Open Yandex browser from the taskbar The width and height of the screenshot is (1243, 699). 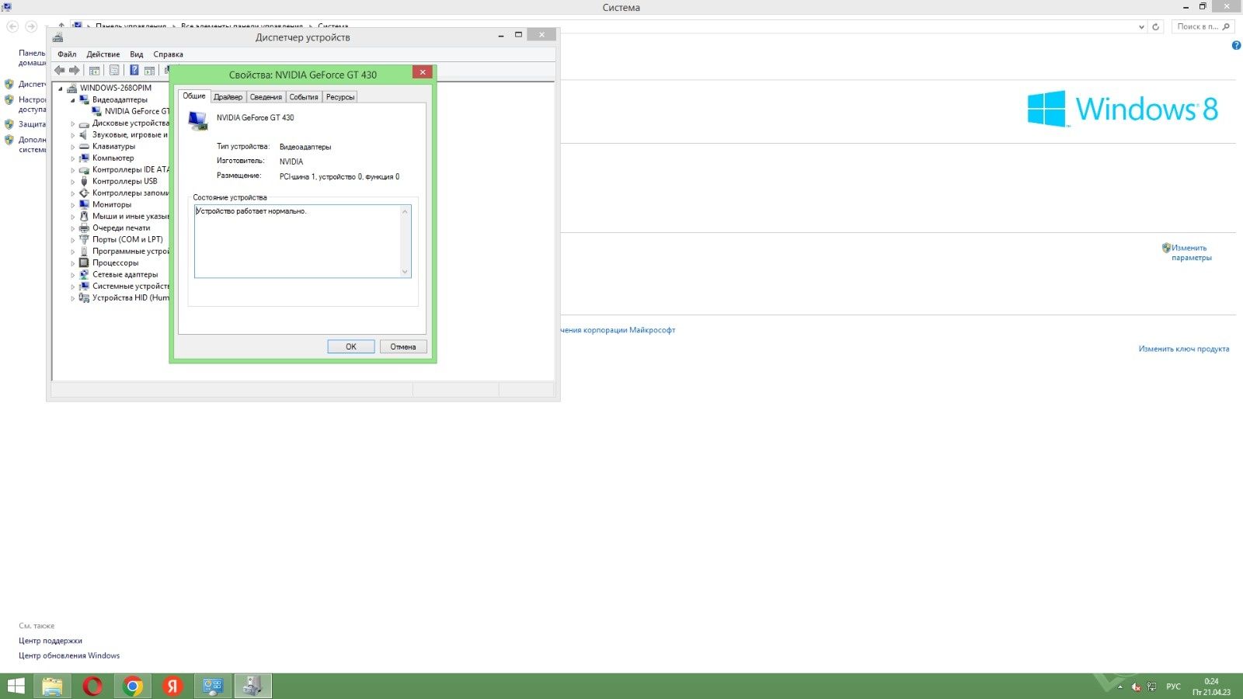click(x=172, y=686)
